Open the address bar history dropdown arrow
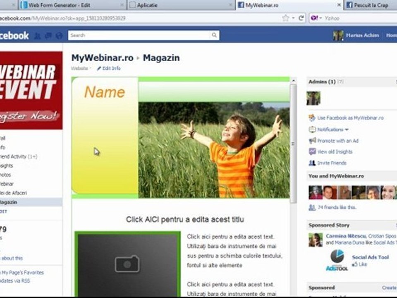Viewport: 397px width, 298px height. click(293, 18)
